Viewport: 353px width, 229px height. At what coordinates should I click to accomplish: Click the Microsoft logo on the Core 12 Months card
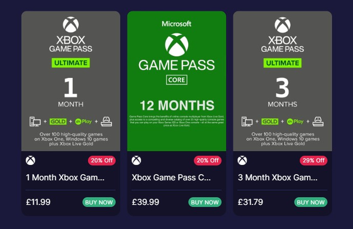tap(176, 24)
